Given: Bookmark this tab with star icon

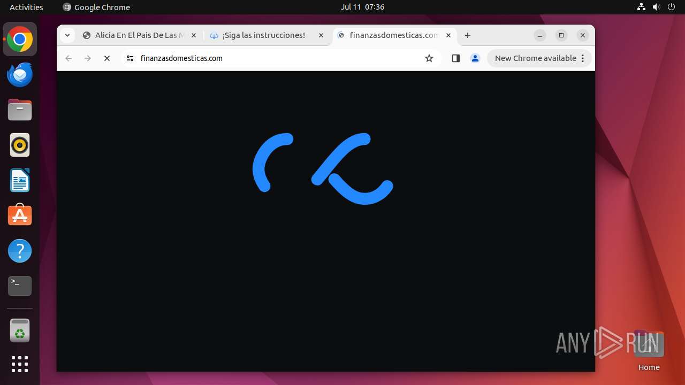Looking at the screenshot, I should coord(429,58).
